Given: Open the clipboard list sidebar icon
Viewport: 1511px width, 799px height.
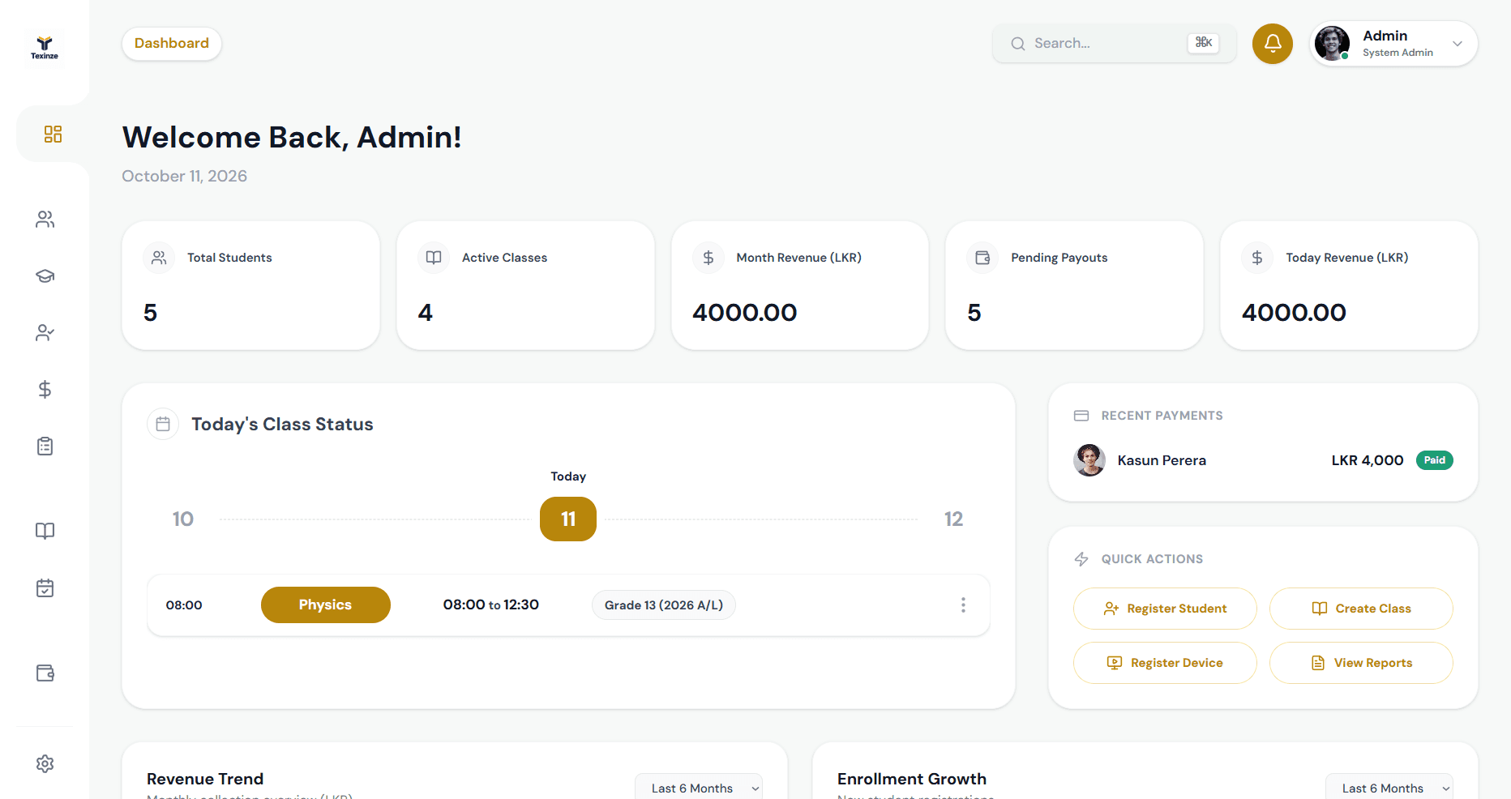Looking at the screenshot, I should pyautogui.click(x=45, y=446).
